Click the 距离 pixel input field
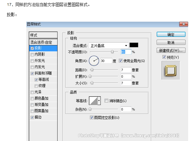The width and height of the screenshot is (195, 141). pyautogui.click(x=125, y=70)
